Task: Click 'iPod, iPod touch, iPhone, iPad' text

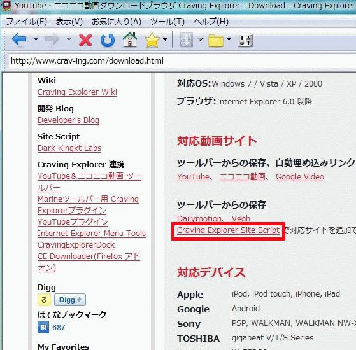Action: pyautogui.click(x=285, y=294)
